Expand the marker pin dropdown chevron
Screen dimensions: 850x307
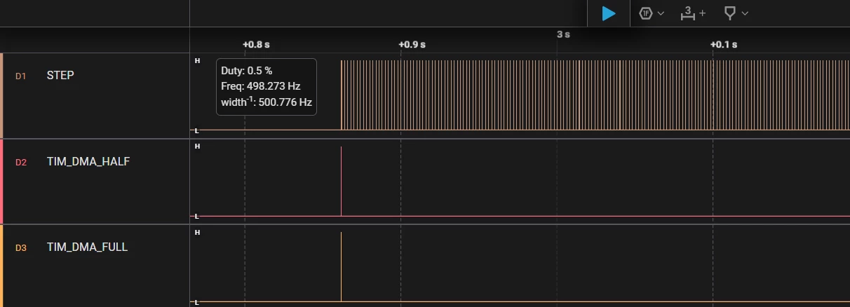coord(745,13)
